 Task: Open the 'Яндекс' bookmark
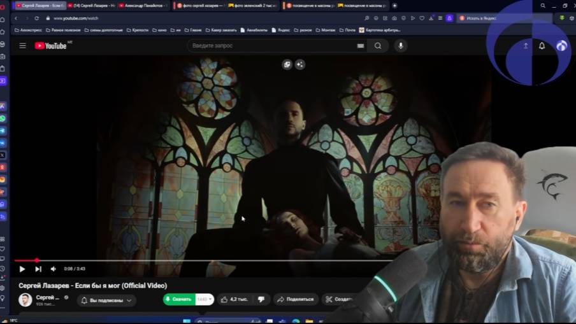pyautogui.click(x=280, y=30)
